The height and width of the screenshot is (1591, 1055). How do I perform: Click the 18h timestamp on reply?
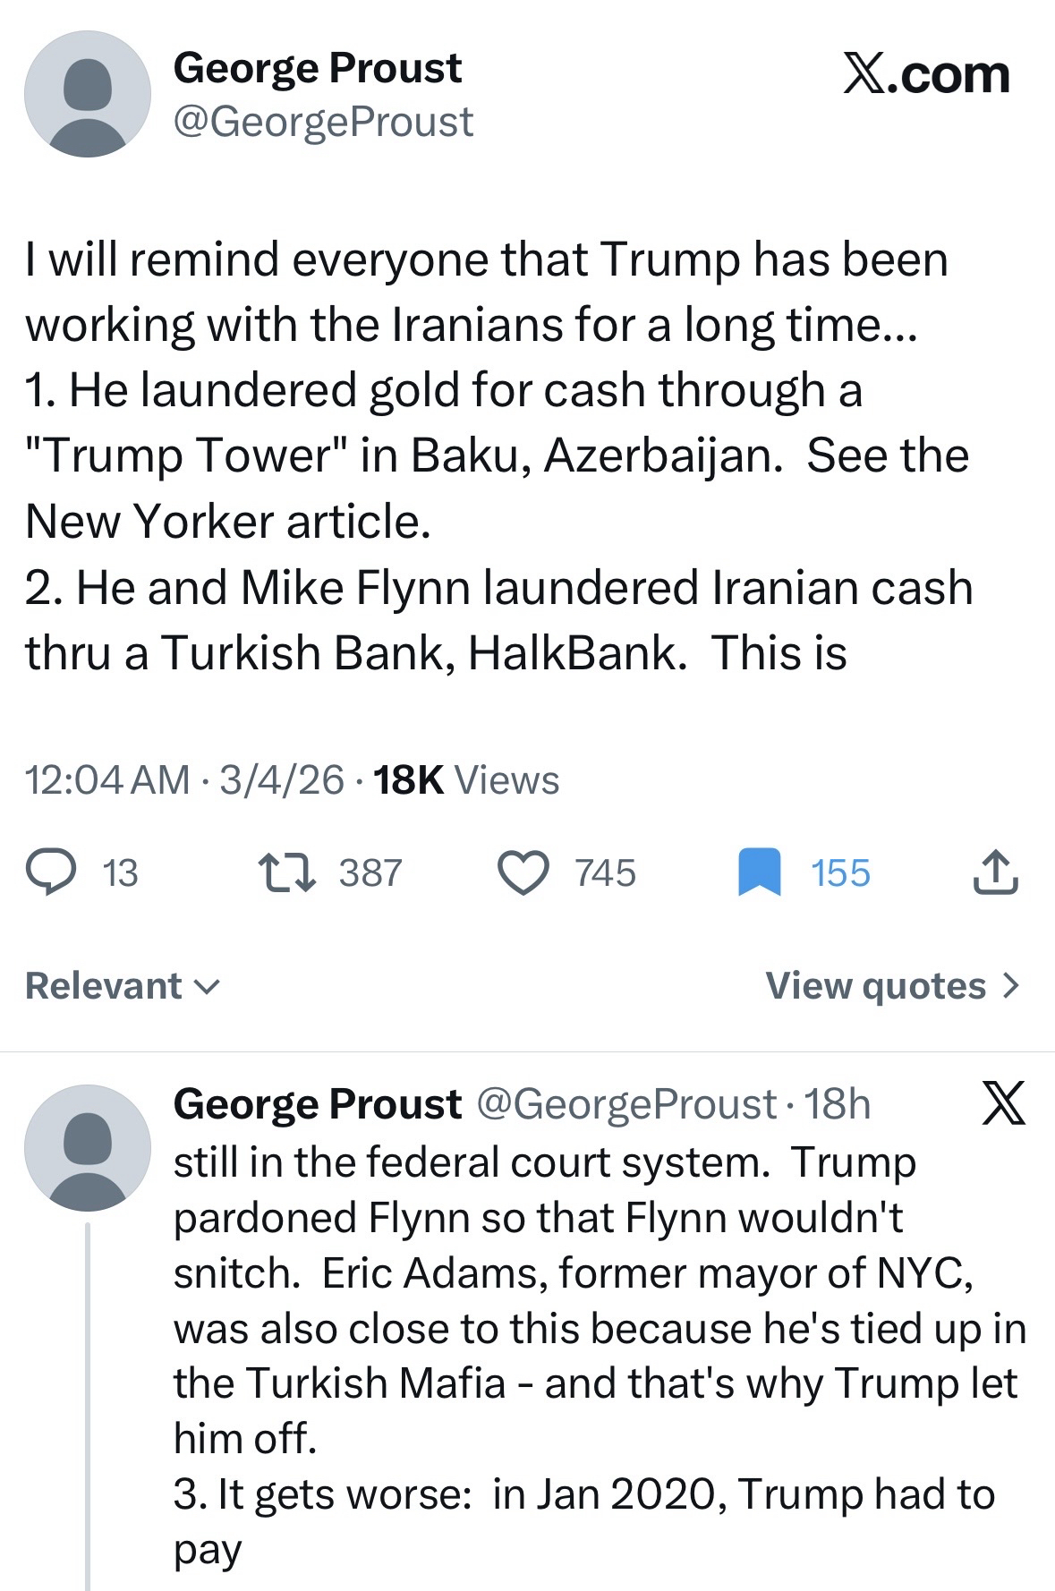838,1104
